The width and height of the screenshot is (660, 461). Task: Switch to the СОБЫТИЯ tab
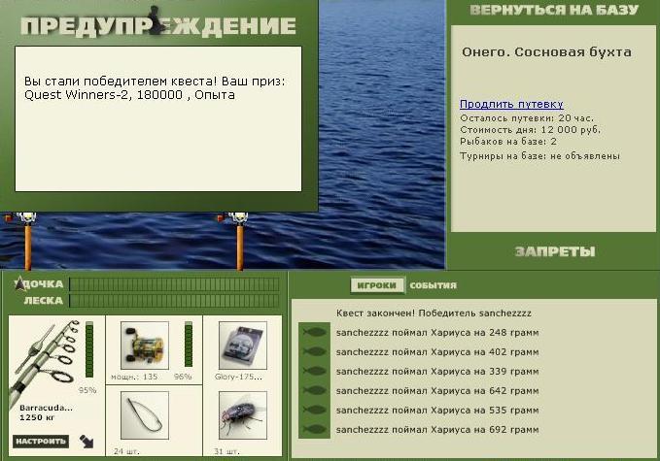point(434,285)
